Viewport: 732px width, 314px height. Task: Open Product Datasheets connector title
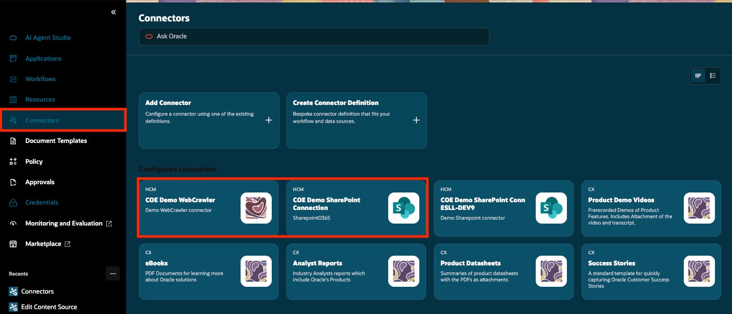point(470,263)
